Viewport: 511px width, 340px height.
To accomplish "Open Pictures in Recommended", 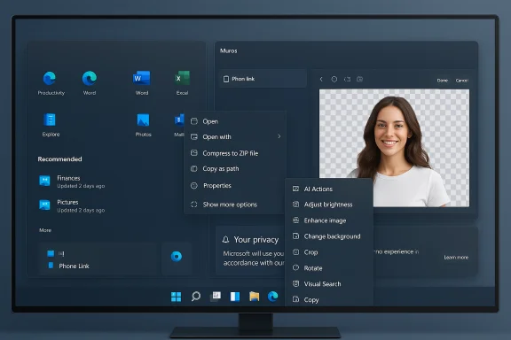I will tap(72, 205).
